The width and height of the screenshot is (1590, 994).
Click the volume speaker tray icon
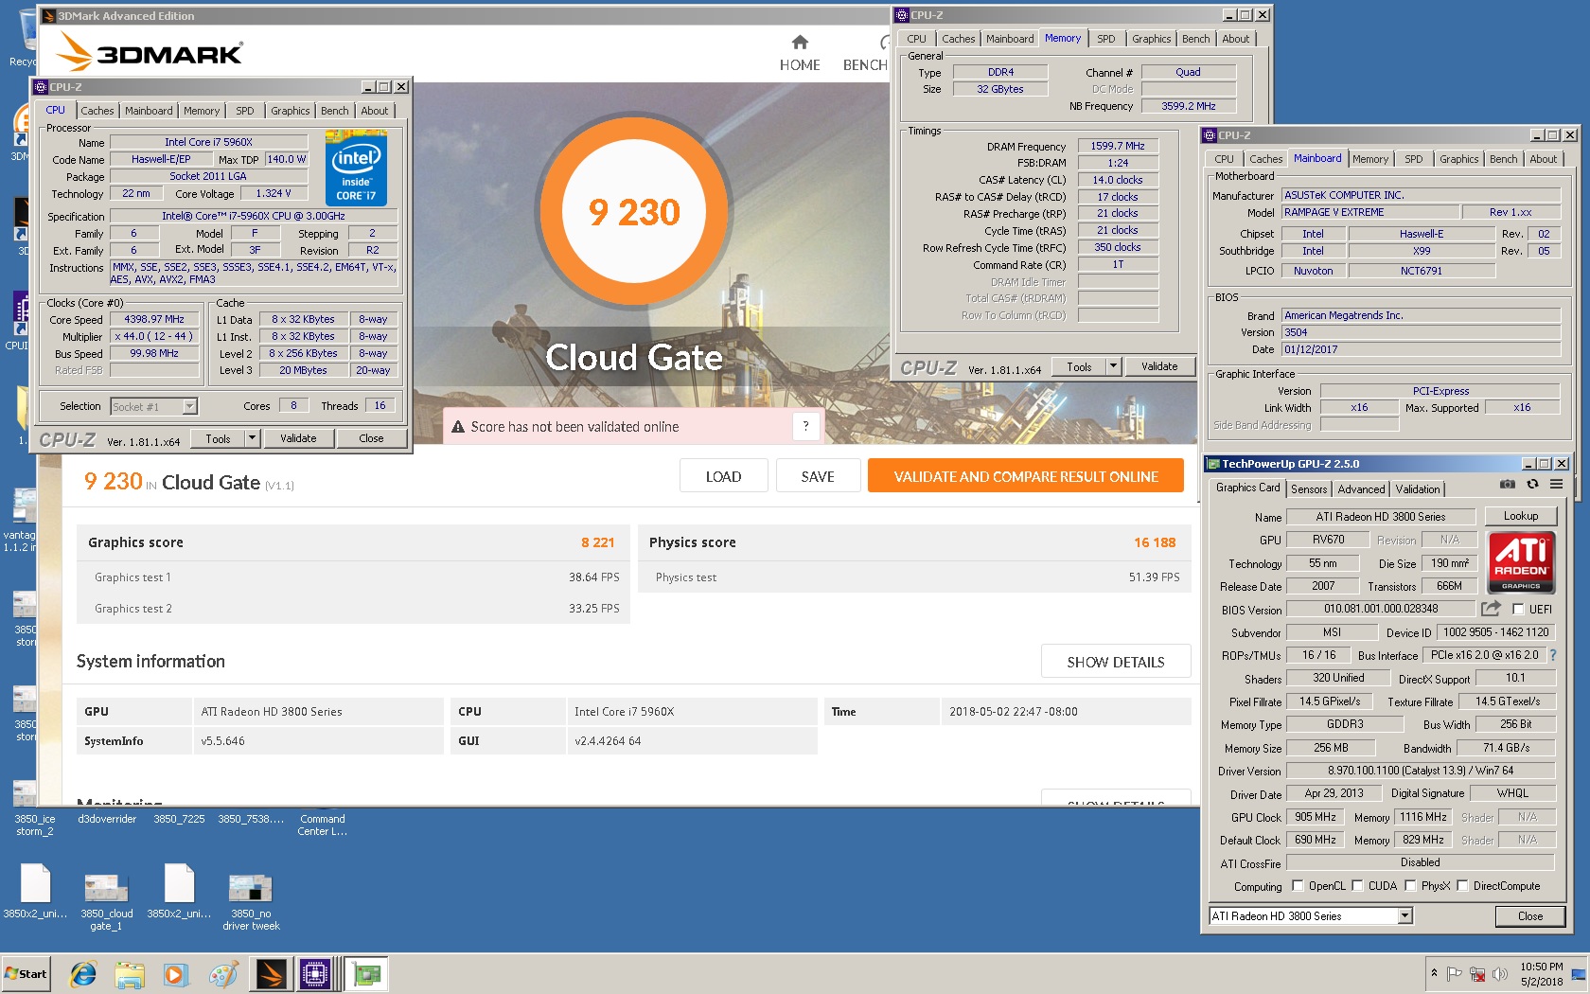(1500, 974)
